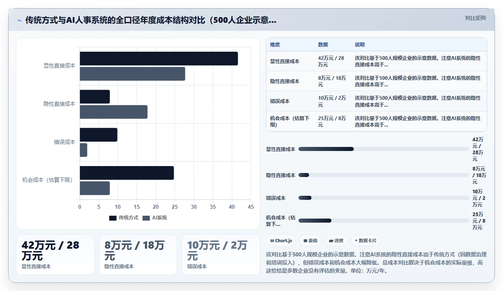Click the 传统方式 bar for 显性直接成本
The image size is (503, 291).
159,59
